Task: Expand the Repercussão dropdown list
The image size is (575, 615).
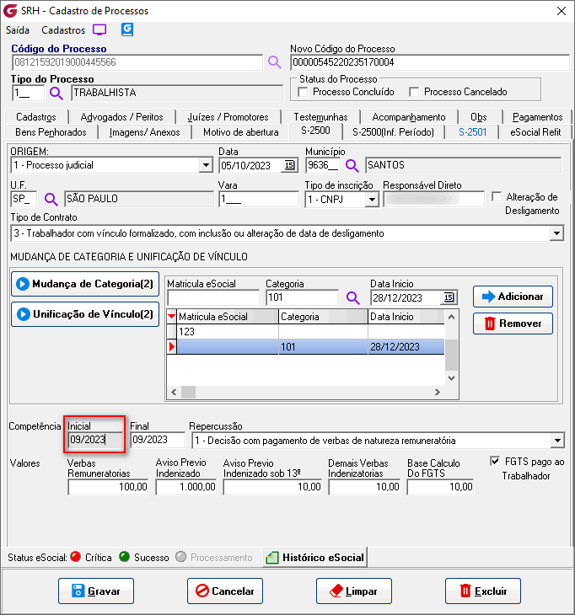Action: point(556,441)
